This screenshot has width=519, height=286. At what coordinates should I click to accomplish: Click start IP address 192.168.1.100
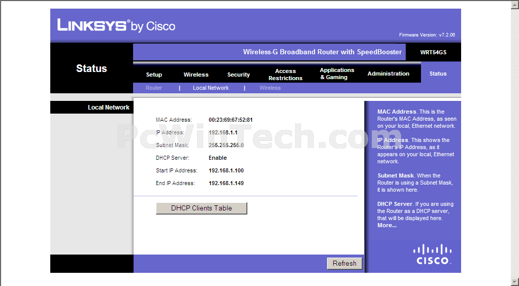pyautogui.click(x=226, y=170)
